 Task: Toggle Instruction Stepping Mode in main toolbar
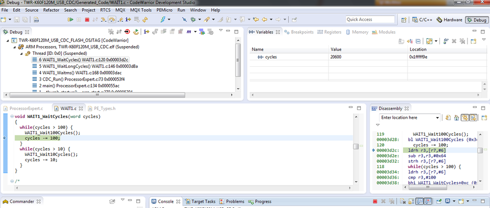coord(128,19)
